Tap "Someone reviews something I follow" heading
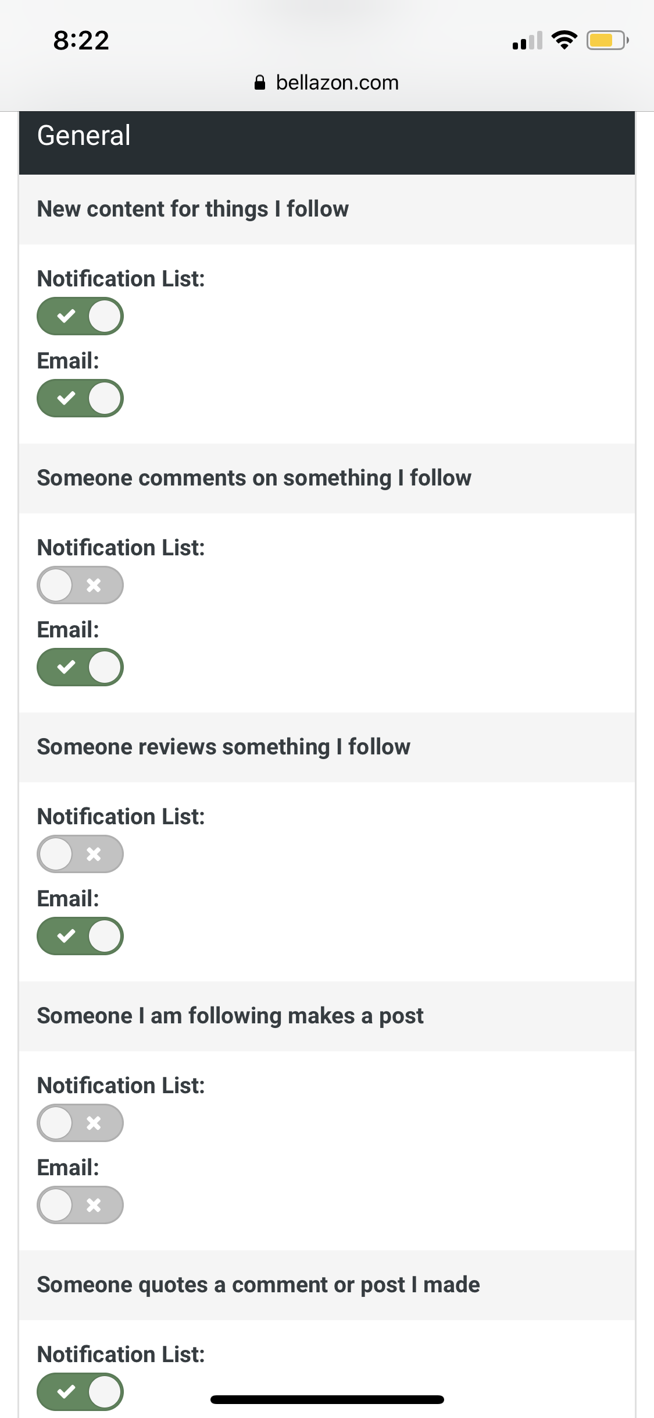The height and width of the screenshot is (1418, 654). pos(224,747)
